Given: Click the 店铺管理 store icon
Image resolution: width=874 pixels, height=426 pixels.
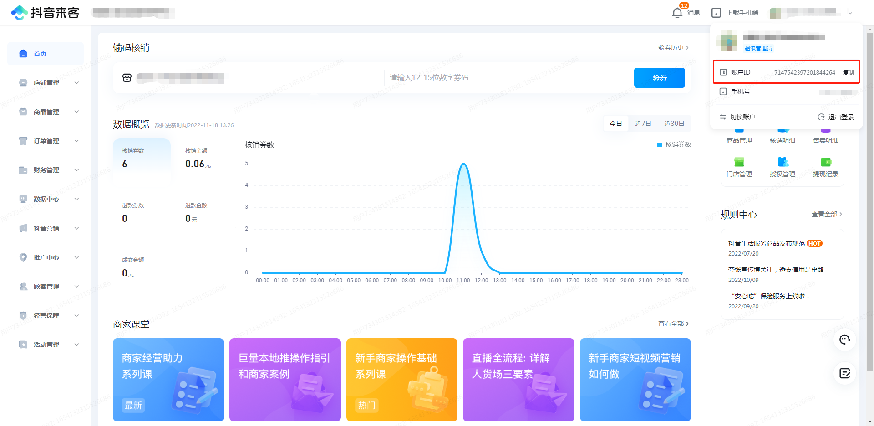Looking at the screenshot, I should pyautogui.click(x=23, y=83).
